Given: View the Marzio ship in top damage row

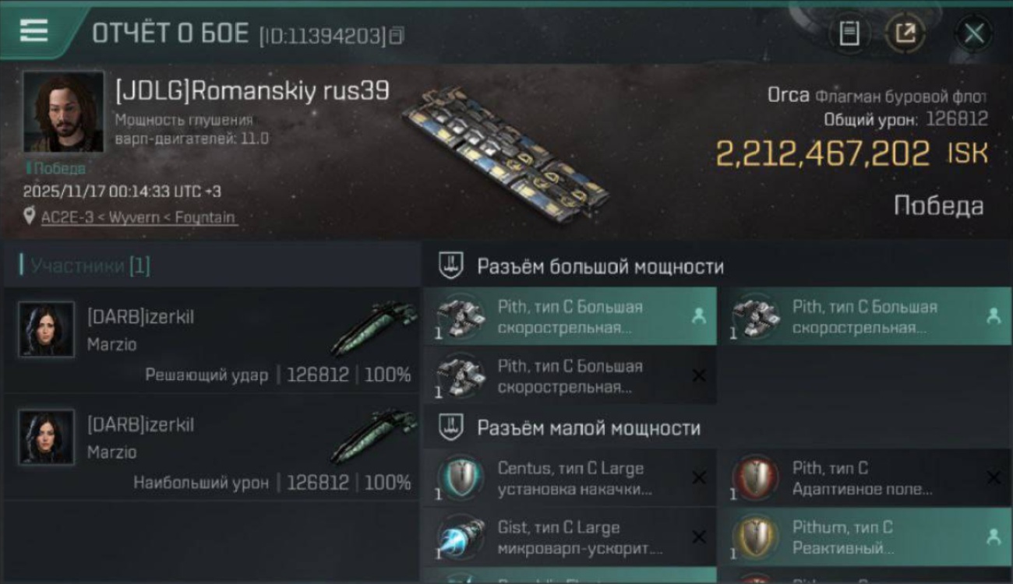Looking at the screenshot, I should click(374, 435).
